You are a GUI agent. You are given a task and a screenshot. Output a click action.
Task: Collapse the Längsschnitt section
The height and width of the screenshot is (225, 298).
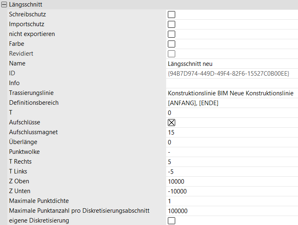pos(4,4)
